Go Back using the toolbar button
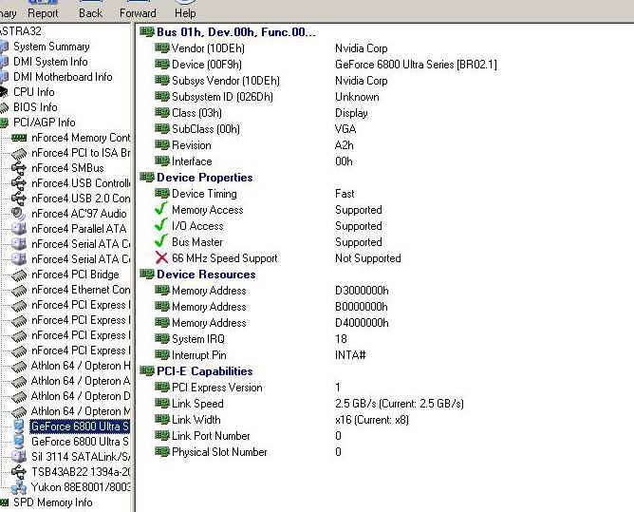Image resolution: width=634 pixels, height=512 pixels. point(90,10)
